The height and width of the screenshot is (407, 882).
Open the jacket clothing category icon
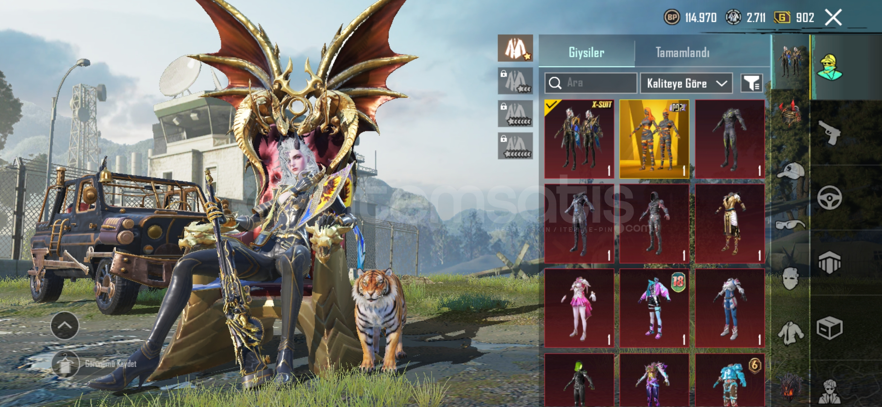click(790, 333)
